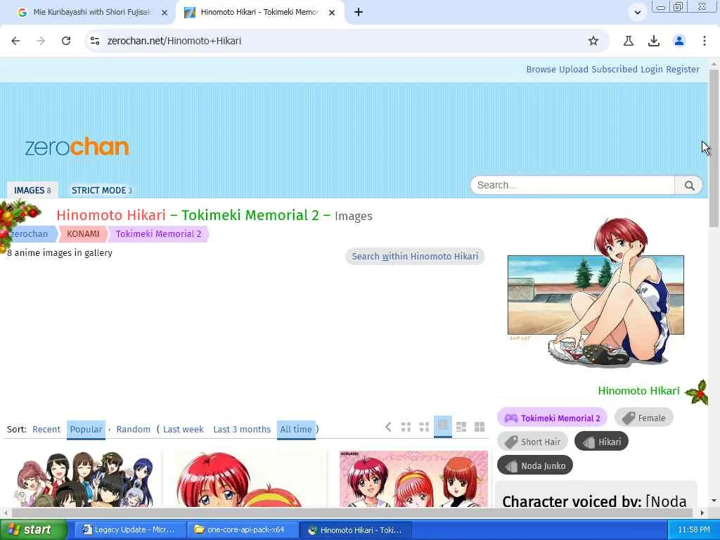This screenshot has width=720, height=540.
Task: Open the Tokimeki Memorial 2 breadcrumb
Action: [158, 233]
